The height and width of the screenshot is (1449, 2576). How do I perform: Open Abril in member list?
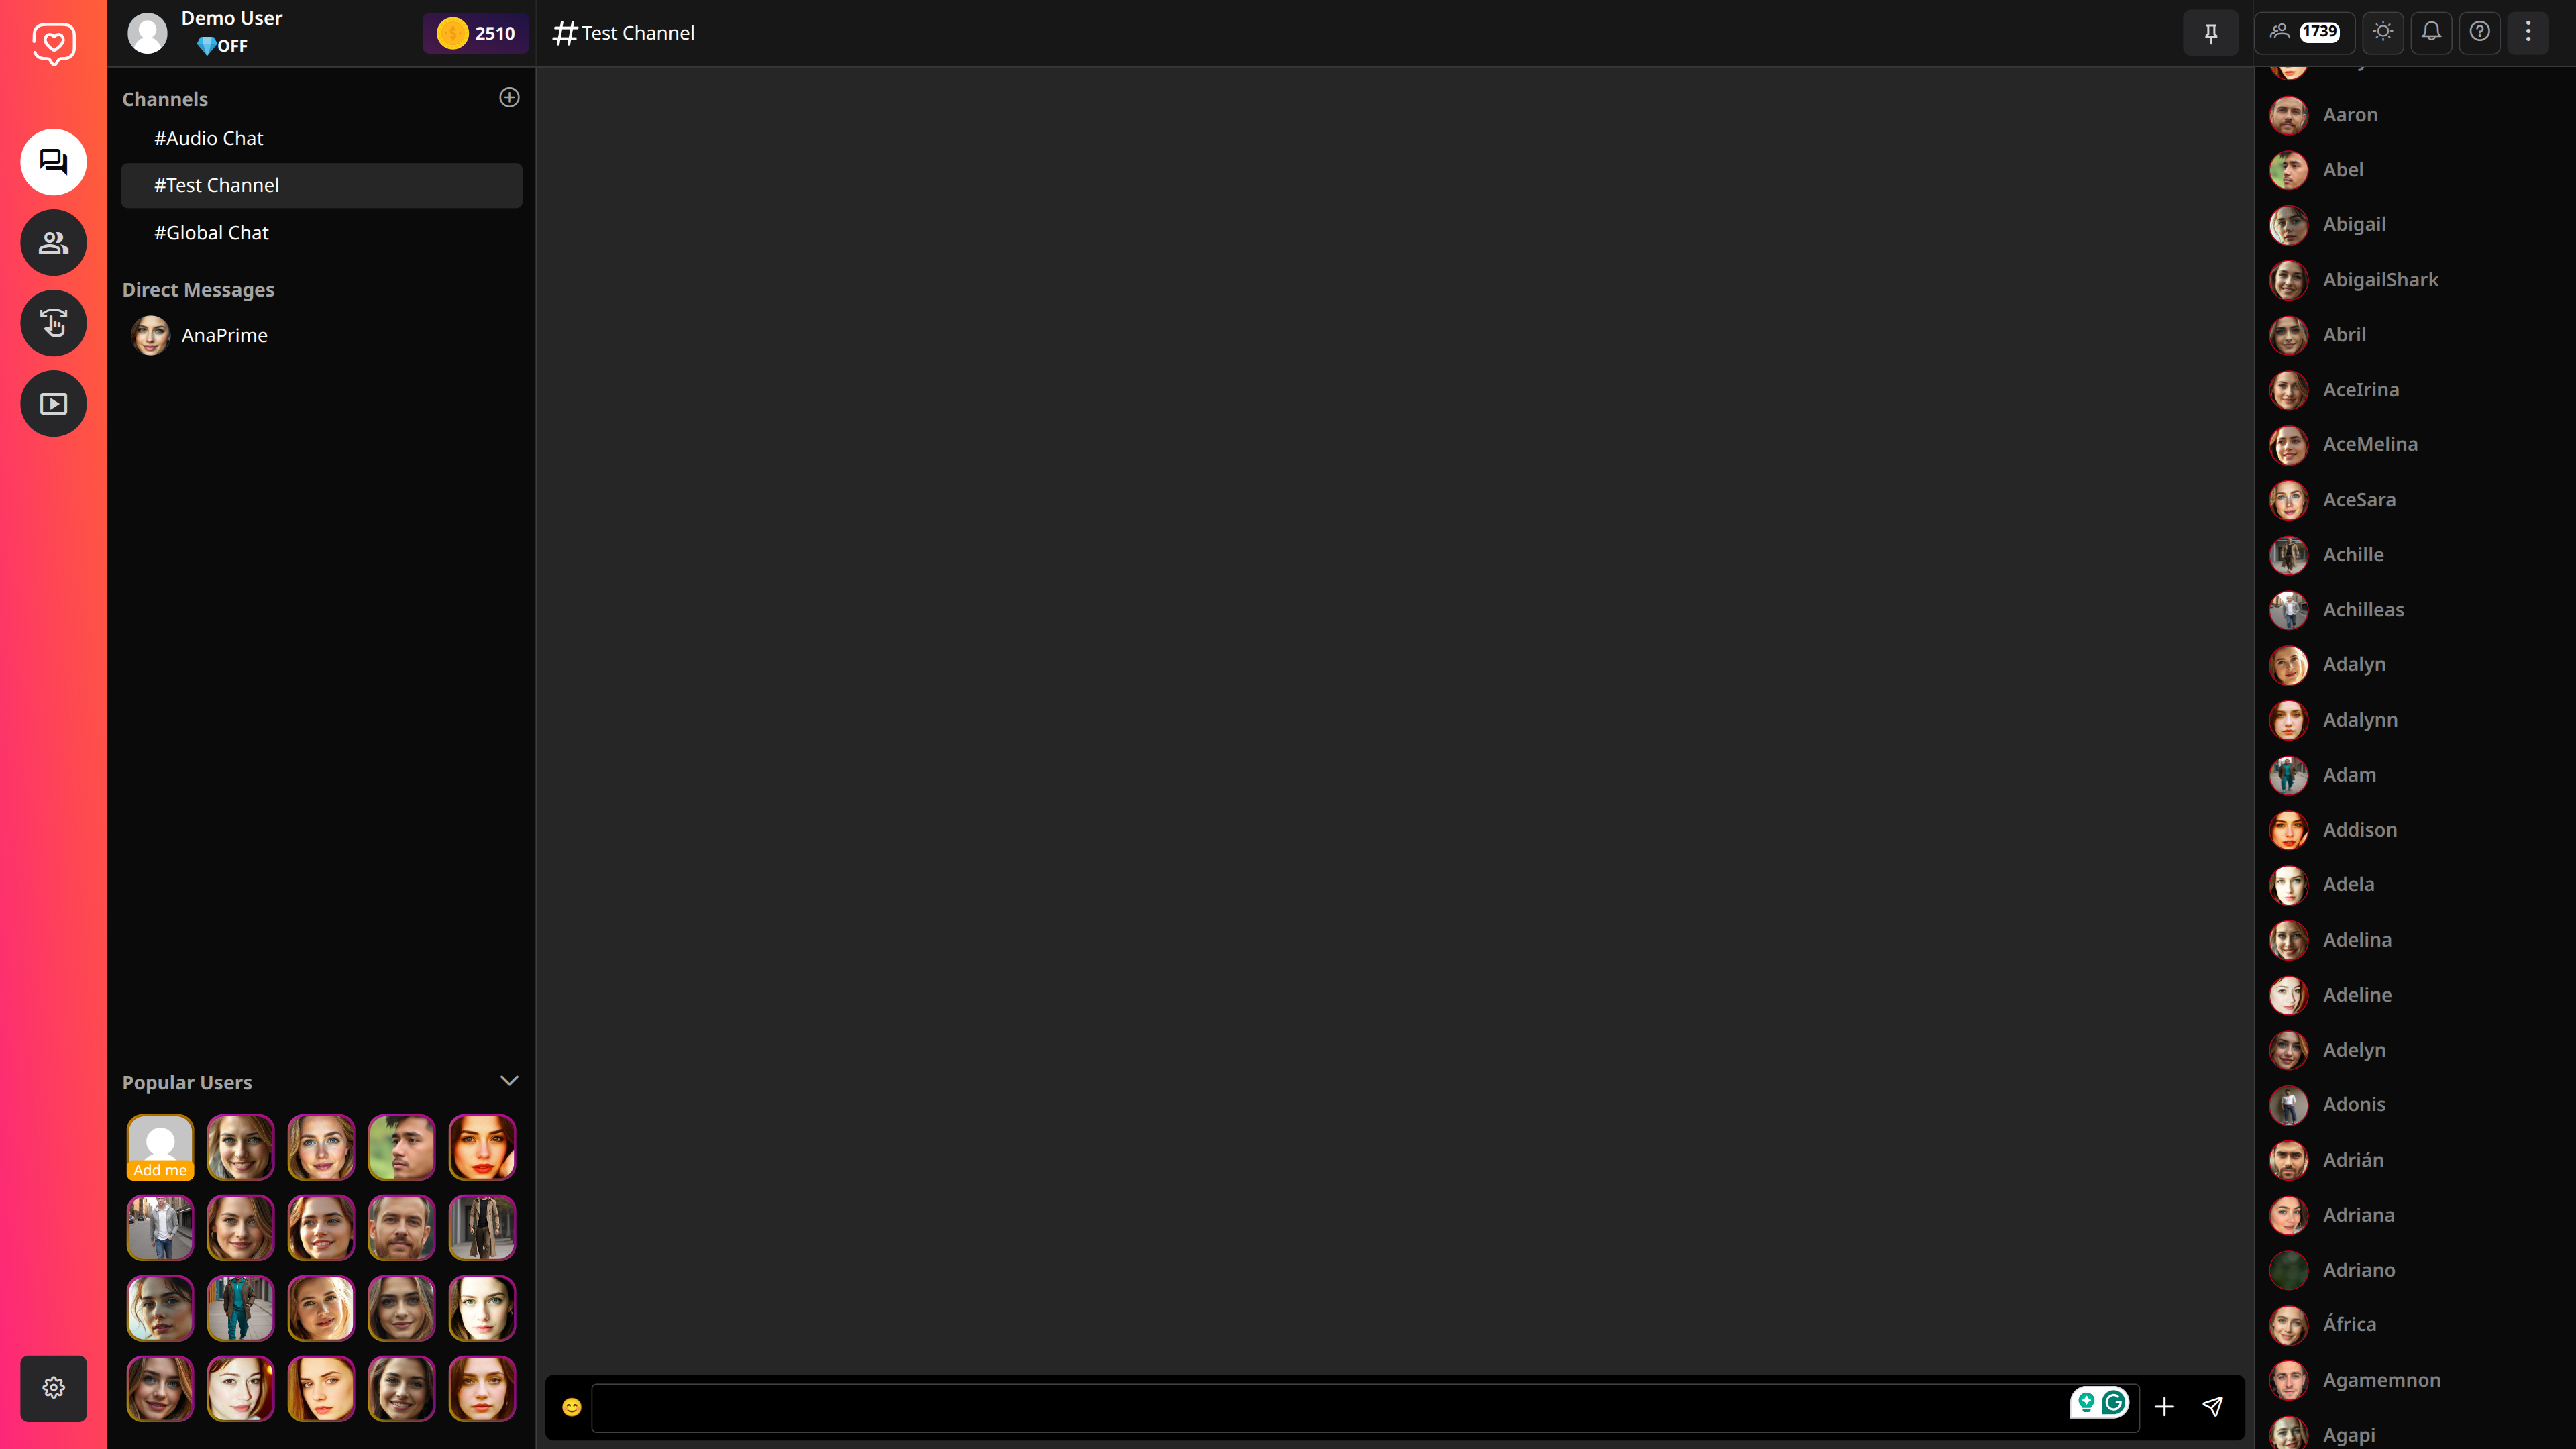point(2414,335)
